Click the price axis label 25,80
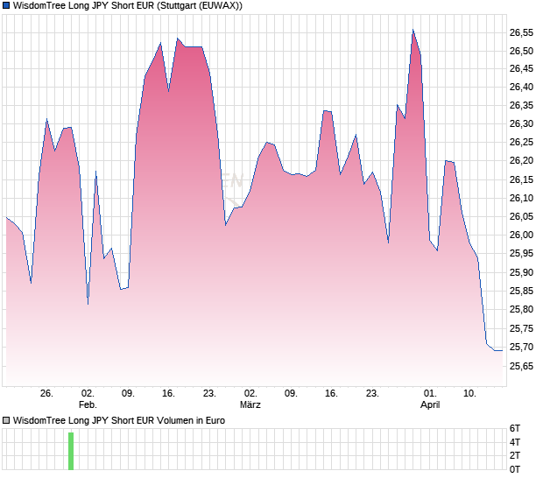543x478 pixels. [x=521, y=309]
